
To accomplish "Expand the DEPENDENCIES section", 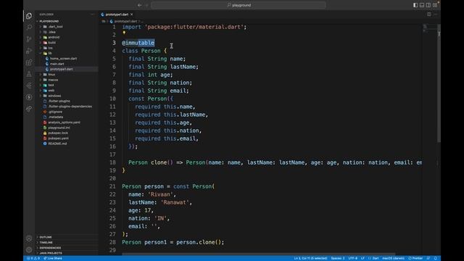I will [x=50, y=248].
